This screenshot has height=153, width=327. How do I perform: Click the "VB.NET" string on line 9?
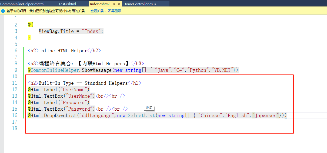pos(222,70)
